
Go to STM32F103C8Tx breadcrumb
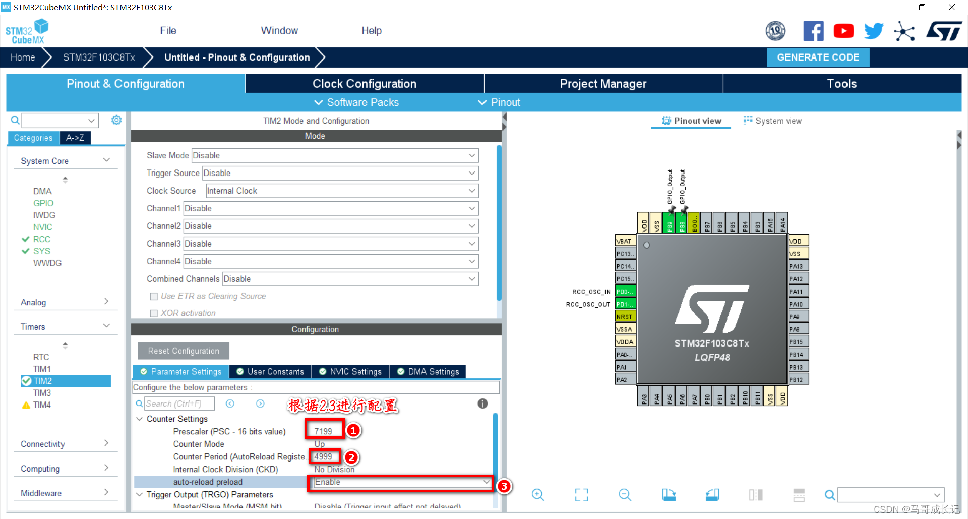(99, 57)
